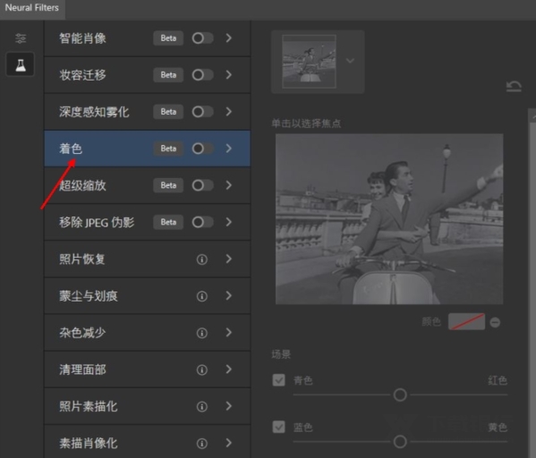Expand 杂色减少 chevron arrow

(x=229, y=333)
